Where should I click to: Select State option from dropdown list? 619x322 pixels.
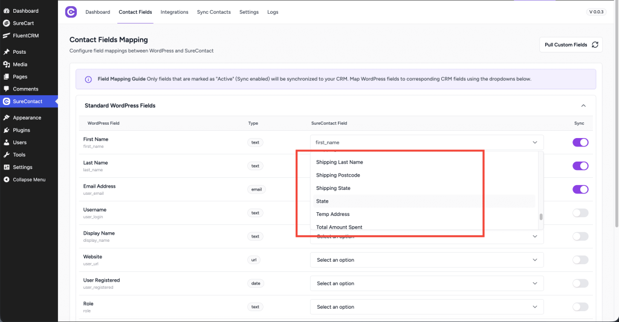[x=322, y=201]
